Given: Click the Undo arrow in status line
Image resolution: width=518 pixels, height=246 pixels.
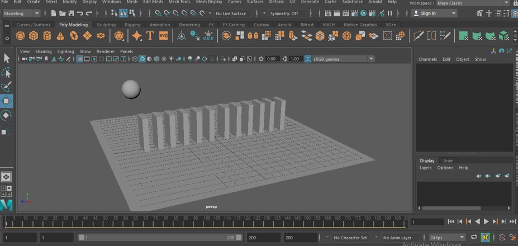Looking at the screenshot, I should (80, 13).
